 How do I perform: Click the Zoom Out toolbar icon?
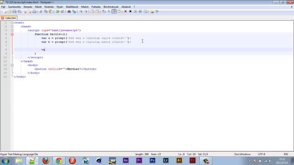click(86, 11)
